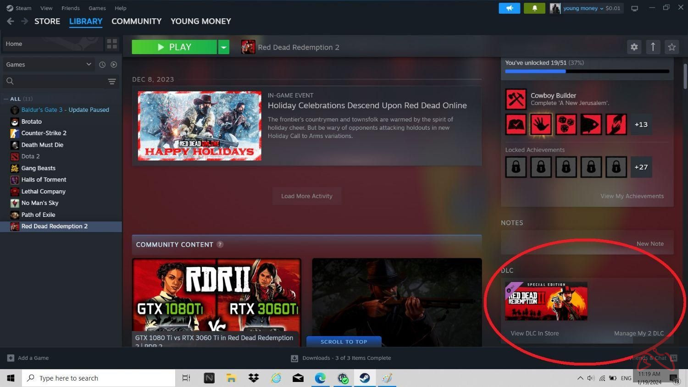Screen dimensions: 688x387
Task: Open the Games collection dropdown
Action: [89, 64]
